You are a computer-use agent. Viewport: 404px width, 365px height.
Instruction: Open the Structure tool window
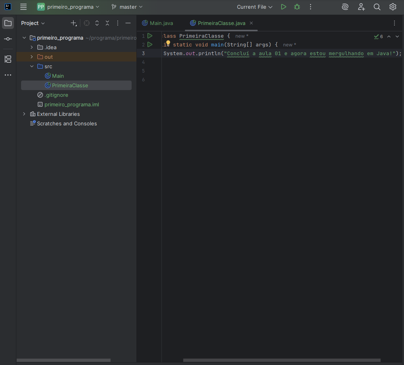(8, 59)
